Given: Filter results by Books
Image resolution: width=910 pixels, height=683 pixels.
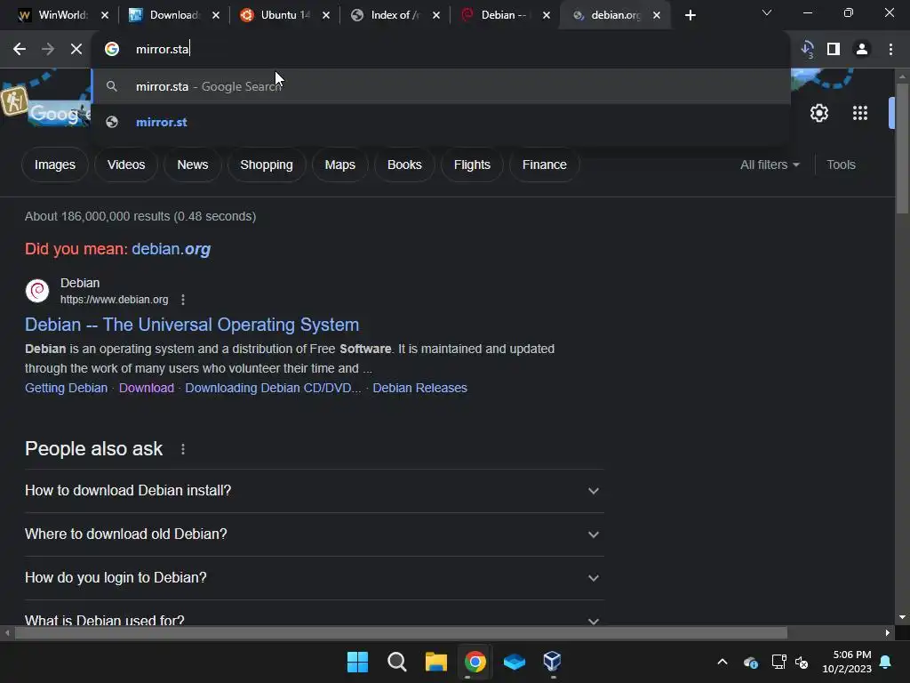Looking at the screenshot, I should (x=404, y=165).
